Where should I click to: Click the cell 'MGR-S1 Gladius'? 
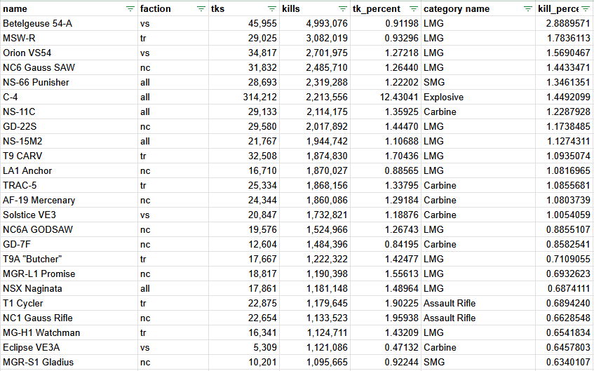pos(69,363)
